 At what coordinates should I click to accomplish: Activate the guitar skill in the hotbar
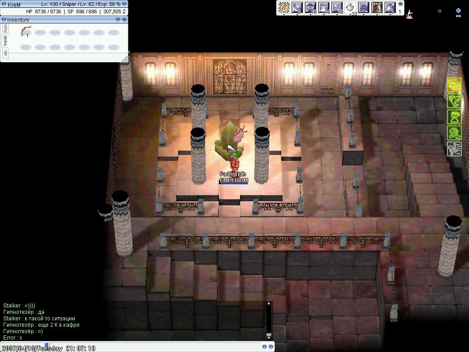[390, 7]
